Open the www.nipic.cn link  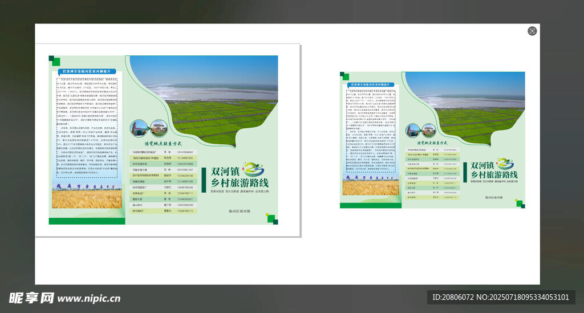click(x=89, y=298)
